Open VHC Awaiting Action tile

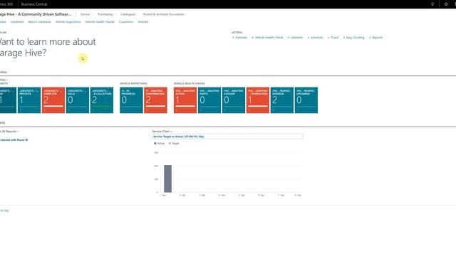pos(185,100)
